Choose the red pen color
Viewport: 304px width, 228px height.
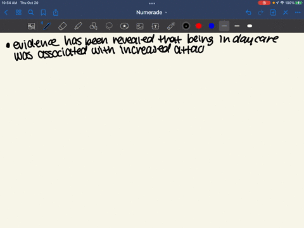tap(199, 26)
